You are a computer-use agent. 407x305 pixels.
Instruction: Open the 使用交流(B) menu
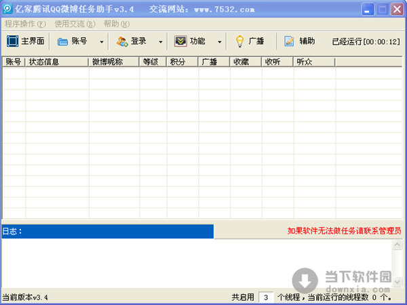tap(75, 24)
